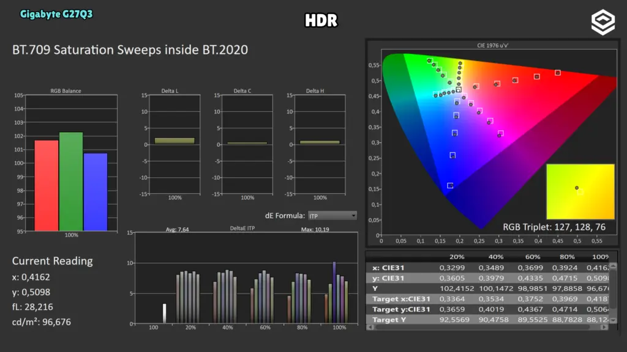Click table cell value 98,9851

coord(533,288)
